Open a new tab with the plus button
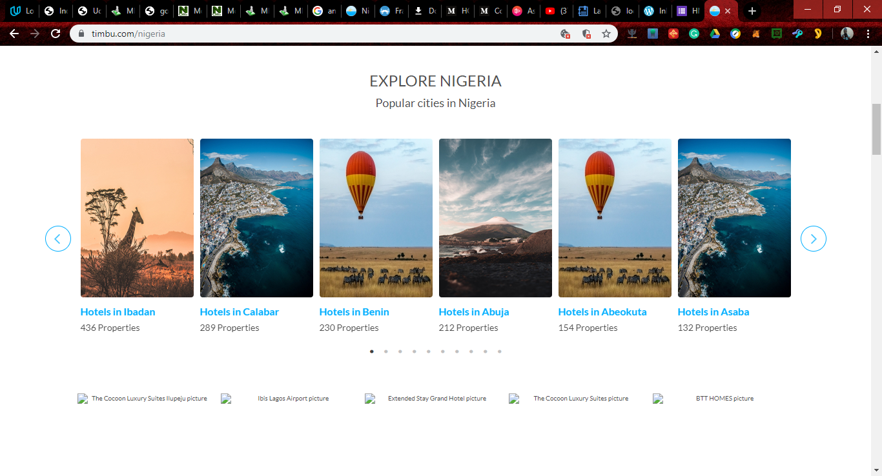Screen dimensions: 882x476 pos(752,11)
